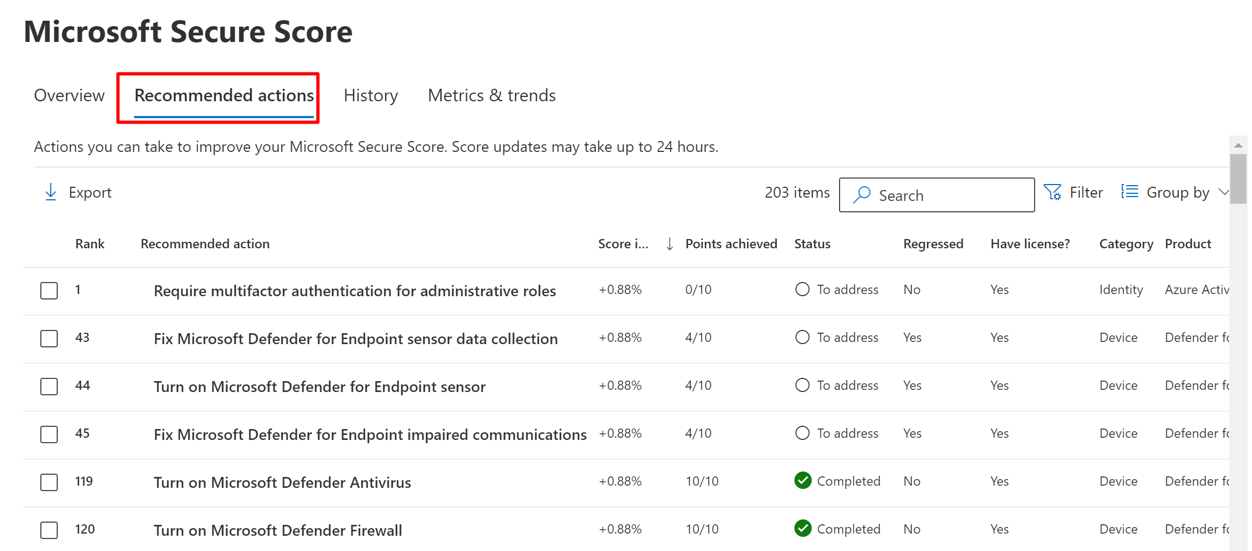Click the Filter funnel icon
Screen dimensions: 1252x551
coord(1052,192)
